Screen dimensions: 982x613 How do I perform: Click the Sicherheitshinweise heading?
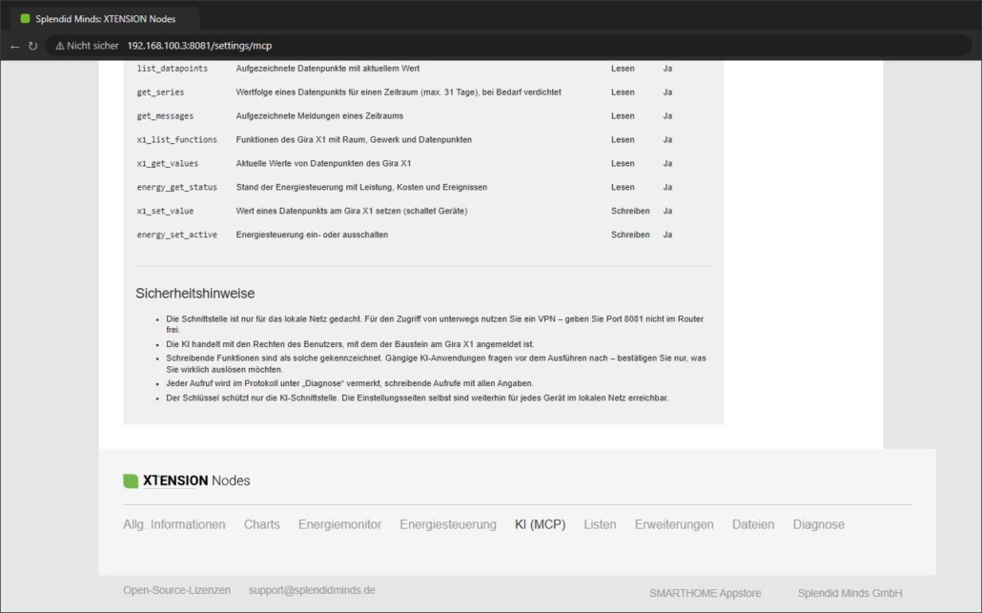195,294
